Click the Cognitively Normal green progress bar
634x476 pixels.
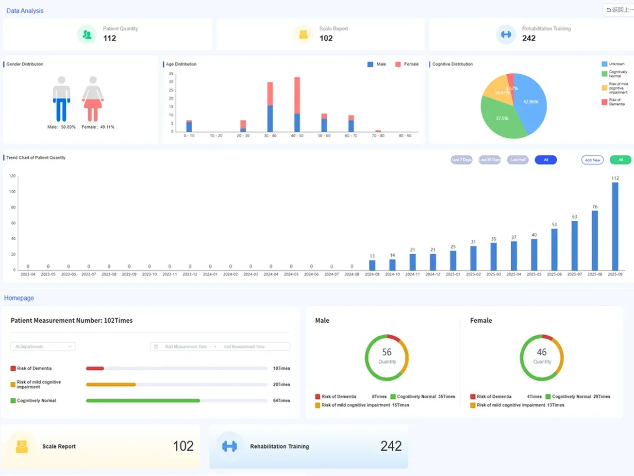tap(142, 400)
